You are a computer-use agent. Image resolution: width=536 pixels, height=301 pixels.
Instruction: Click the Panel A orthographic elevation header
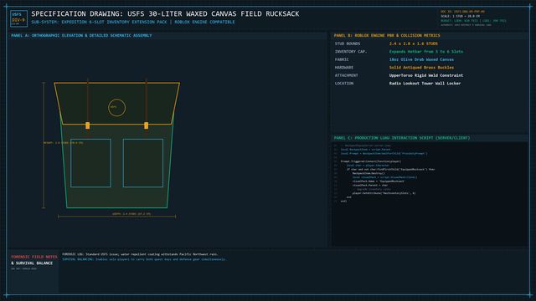coord(81,35)
